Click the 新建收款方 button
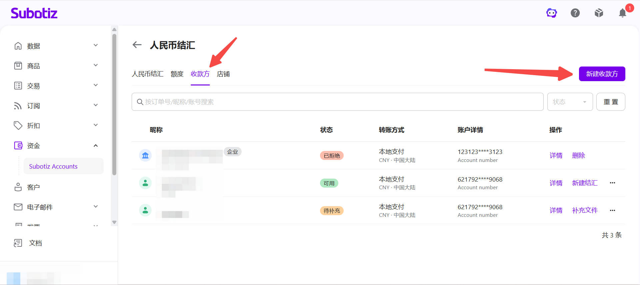Viewport: 640px width, 285px height. point(602,74)
